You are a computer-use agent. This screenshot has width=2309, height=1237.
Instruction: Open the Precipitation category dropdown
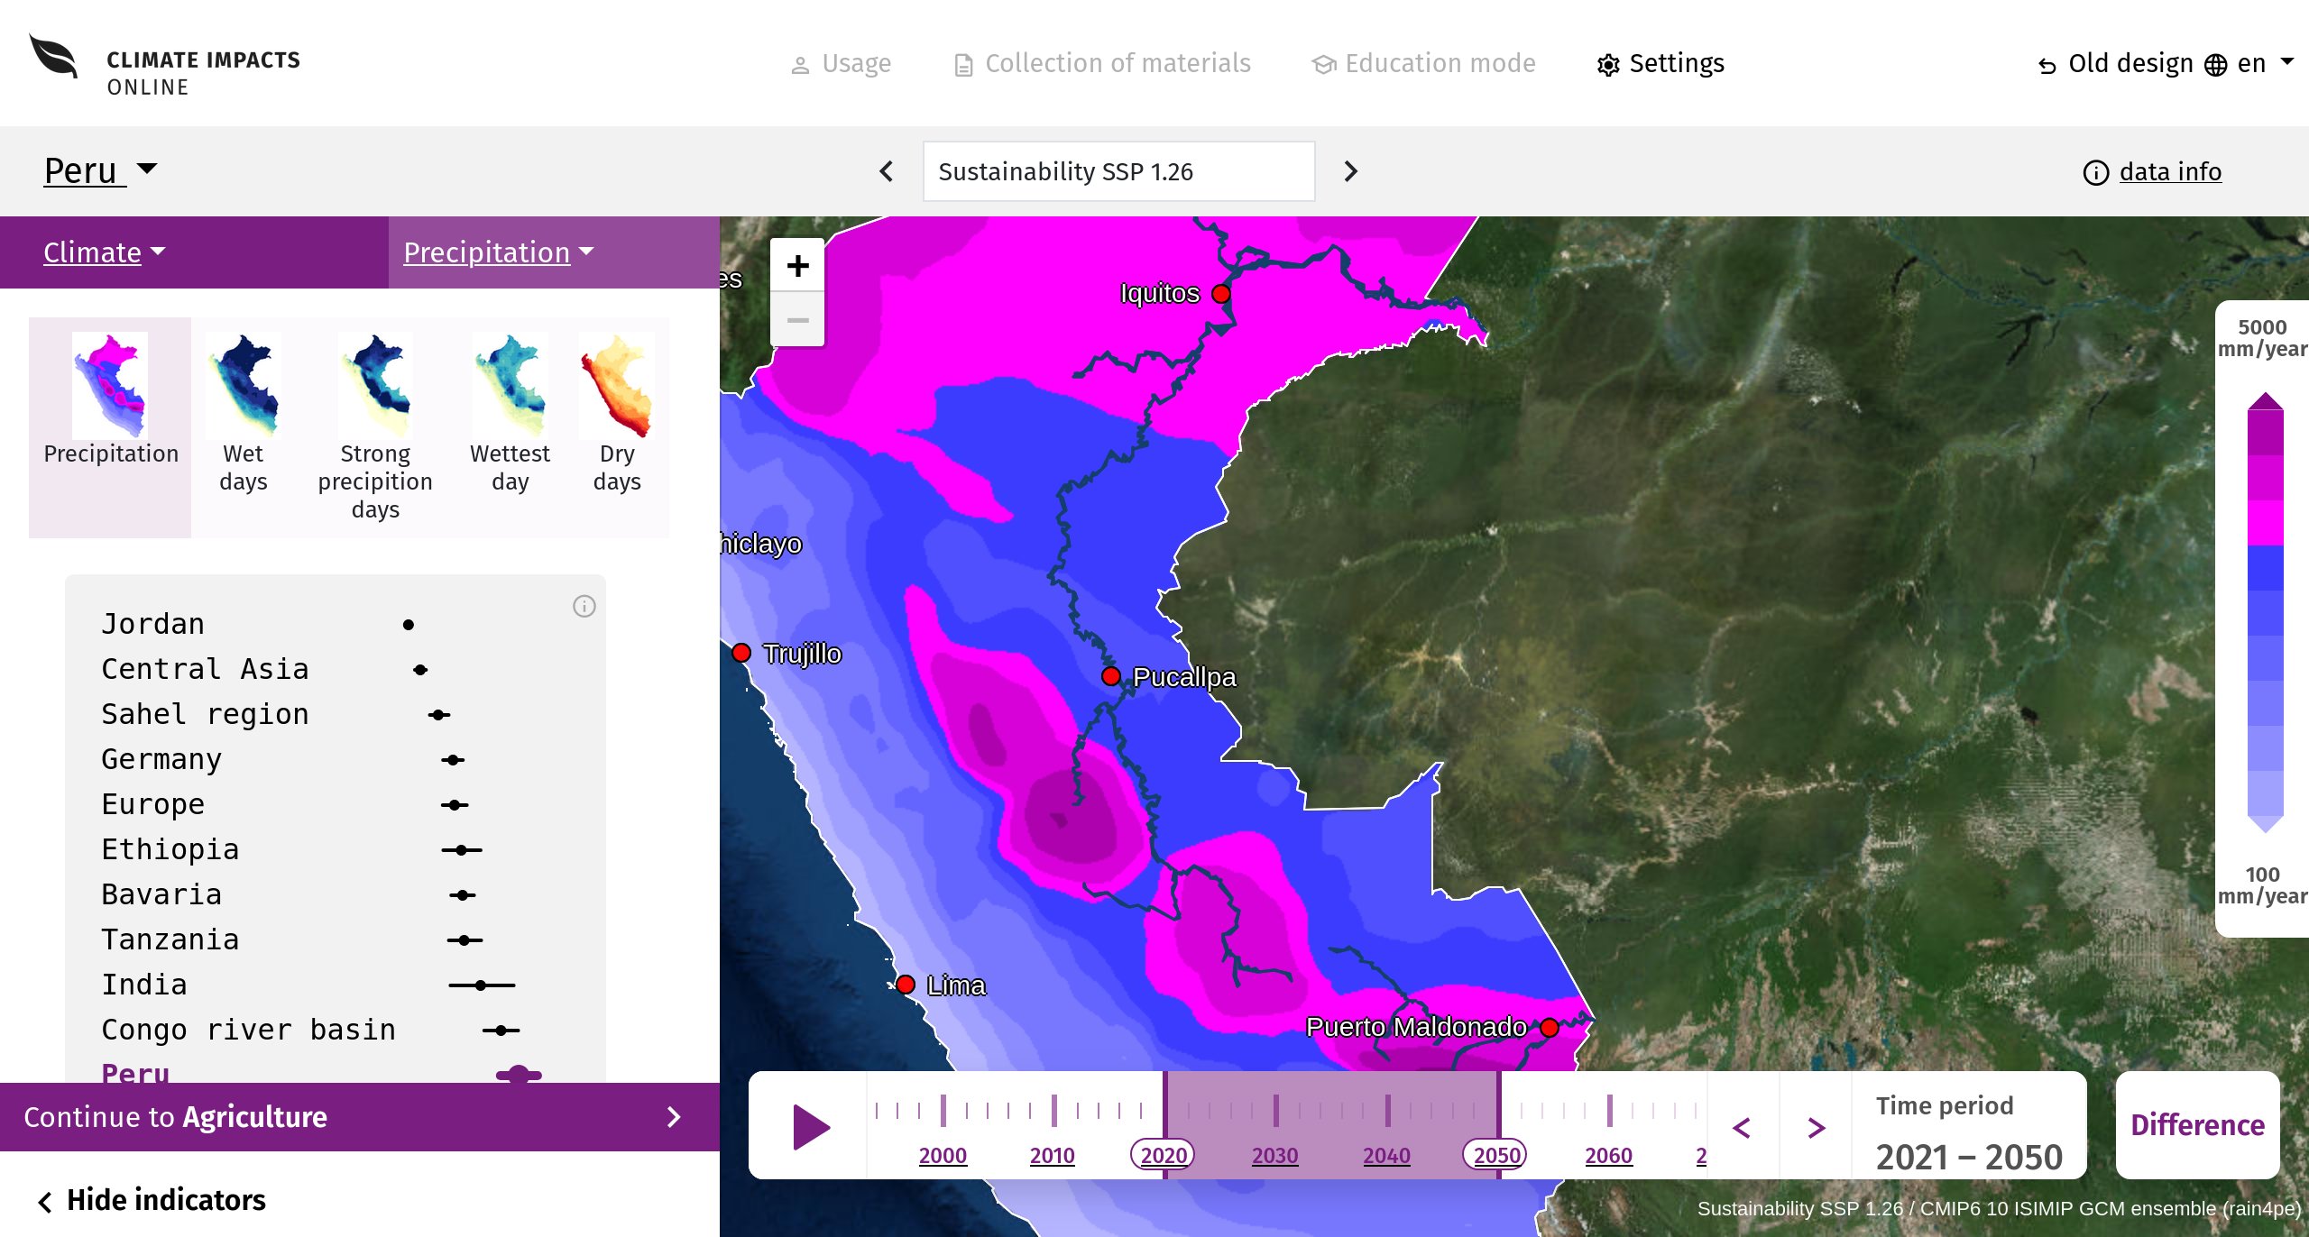(499, 252)
